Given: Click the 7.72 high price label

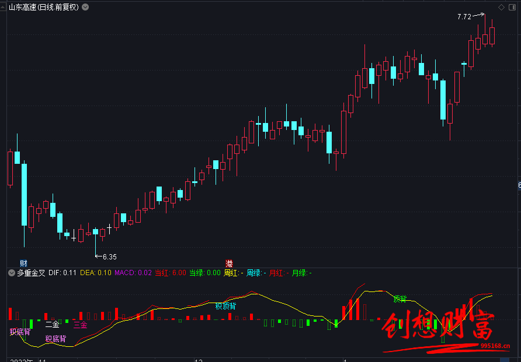Looking at the screenshot, I should click(x=464, y=17).
